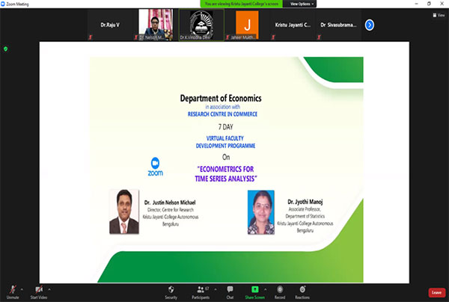
Task: Minimize the Zoom Meeting window
Action: [x=416, y=4]
